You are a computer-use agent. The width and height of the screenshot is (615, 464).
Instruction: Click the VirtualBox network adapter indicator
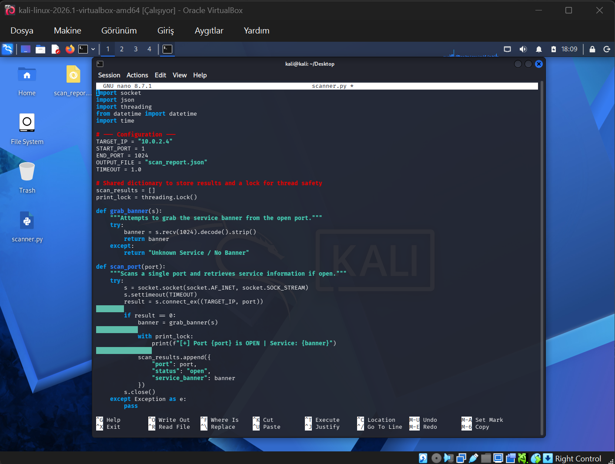pyautogui.click(x=461, y=458)
